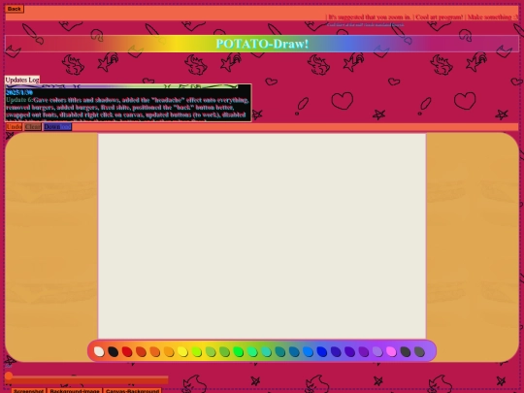The height and width of the screenshot is (393, 524).
Task: Clear the drawing canvas
Action: (33, 127)
